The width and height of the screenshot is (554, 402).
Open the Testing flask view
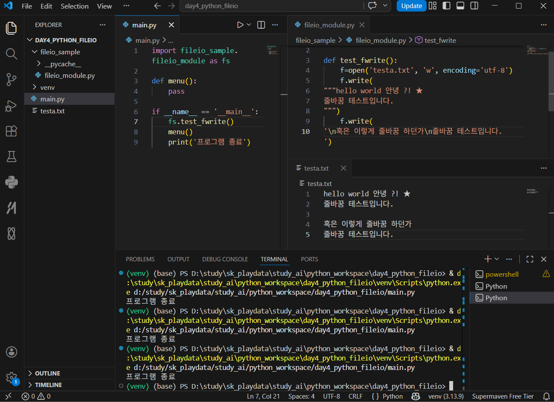coord(12,157)
